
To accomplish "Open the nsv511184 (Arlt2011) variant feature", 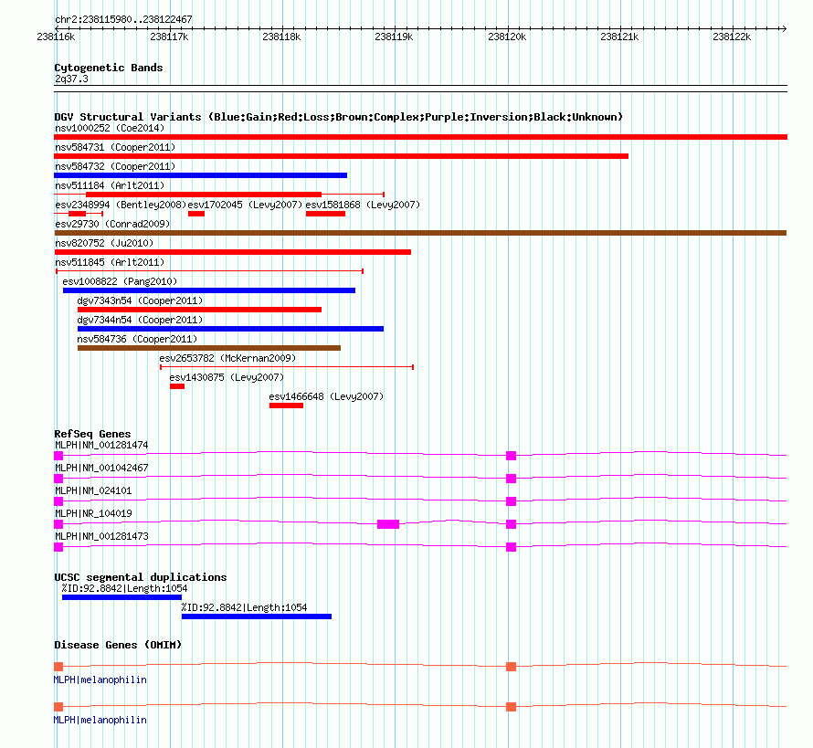I will (x=219, y=195).
